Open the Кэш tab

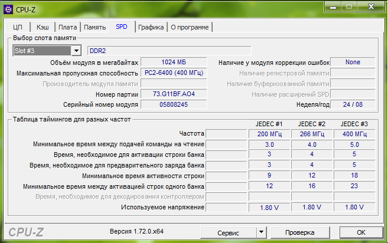[x=43, y=27]
